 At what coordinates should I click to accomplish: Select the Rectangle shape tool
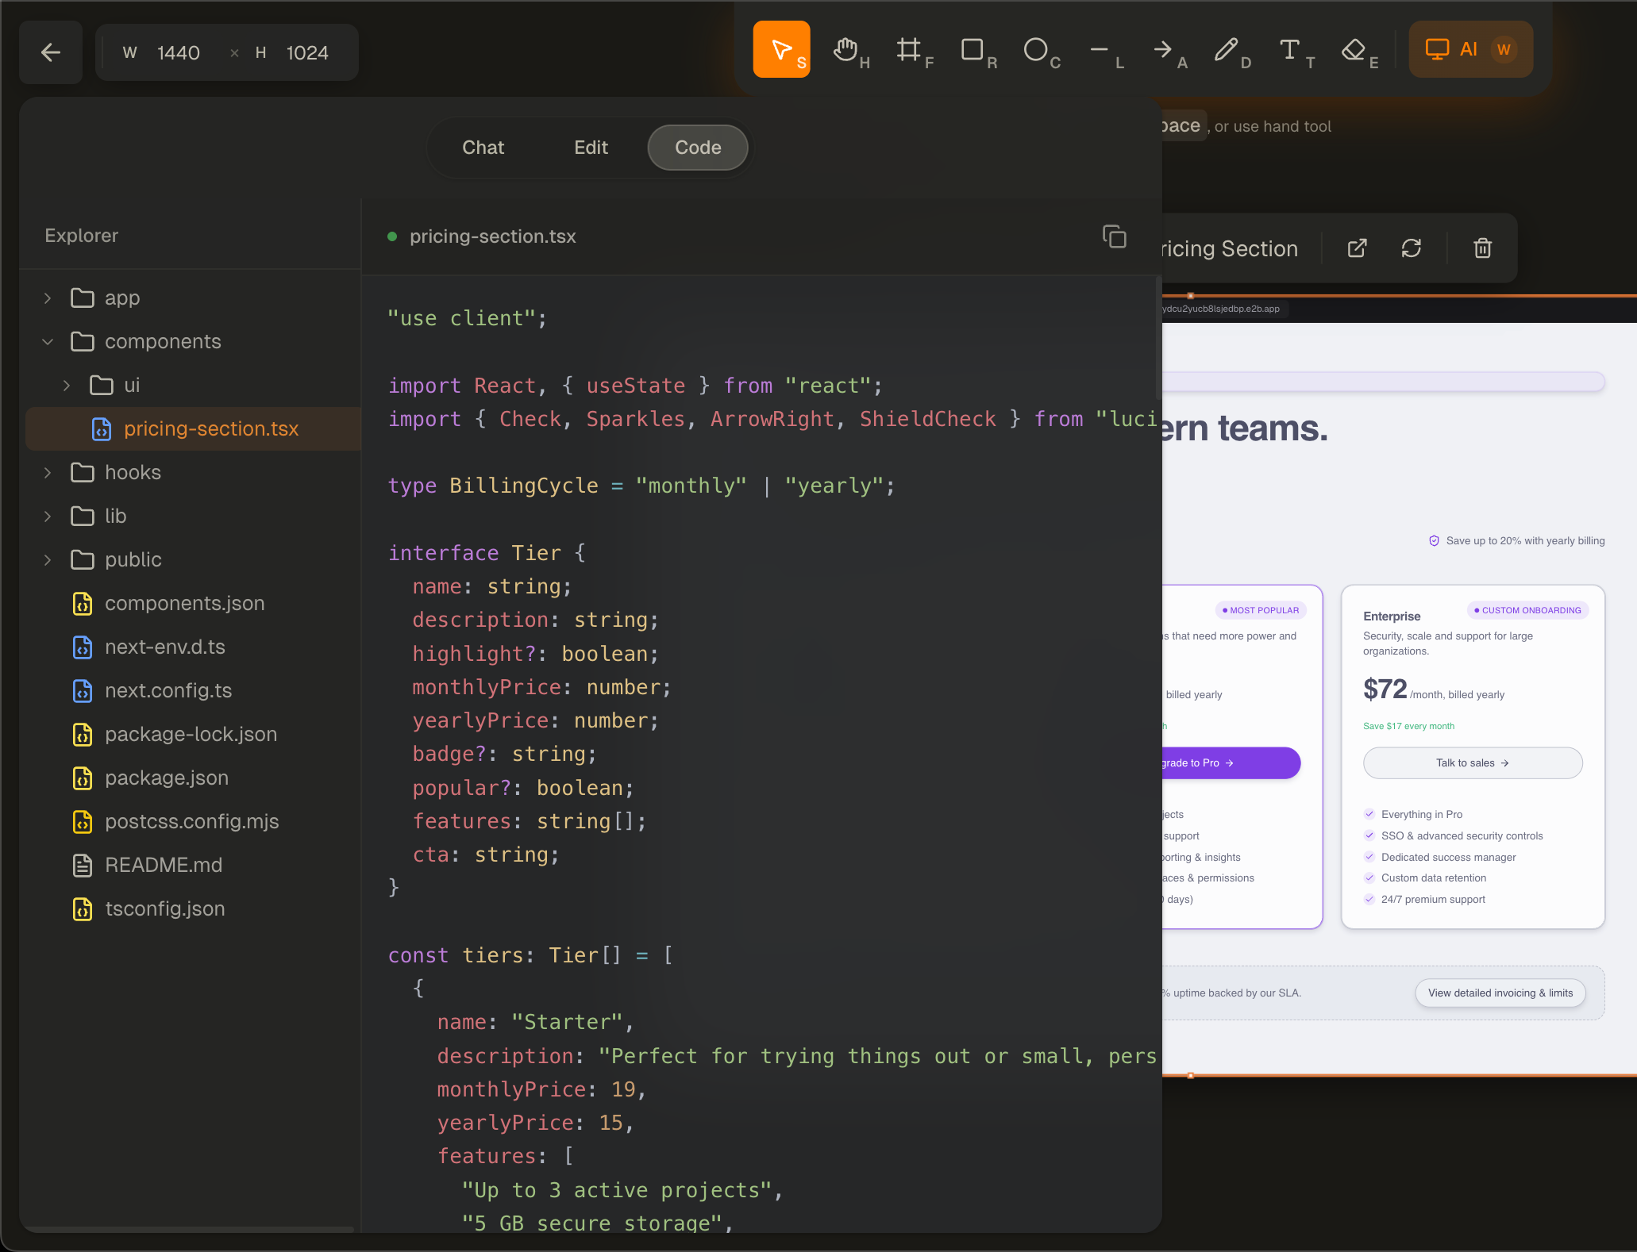coord(973,50)
